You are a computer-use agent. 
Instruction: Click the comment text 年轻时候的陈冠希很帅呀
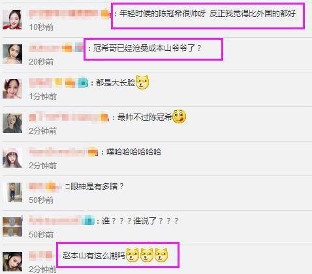163,14
